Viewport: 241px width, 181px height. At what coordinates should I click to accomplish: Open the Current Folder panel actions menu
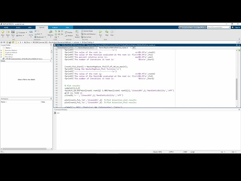pyautogui.click(x=51, y=45)
